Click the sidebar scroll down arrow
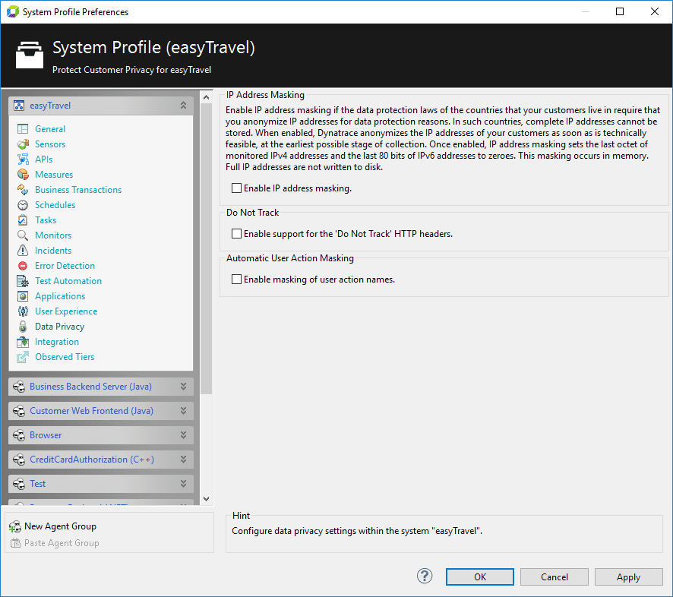The image size is (673, 597). point(206,499)
